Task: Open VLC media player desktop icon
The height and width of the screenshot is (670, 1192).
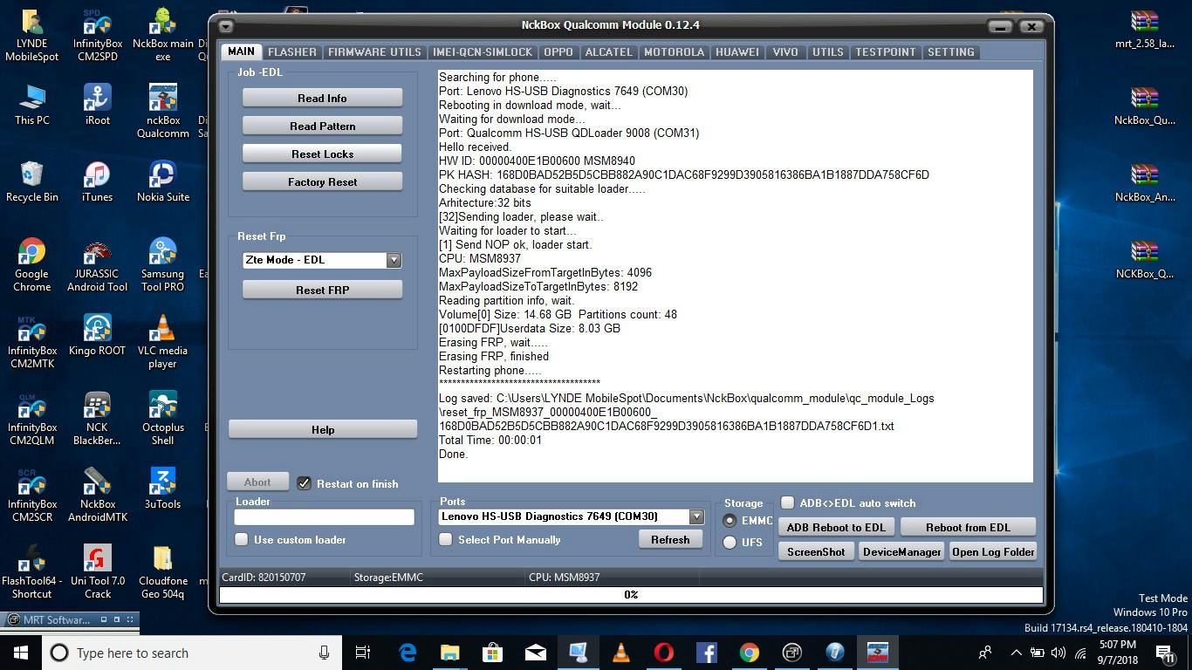Action: pos(163,341)
